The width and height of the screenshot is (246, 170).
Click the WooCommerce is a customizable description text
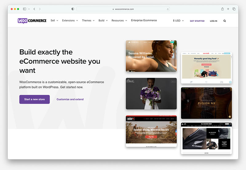pos(62,84)
